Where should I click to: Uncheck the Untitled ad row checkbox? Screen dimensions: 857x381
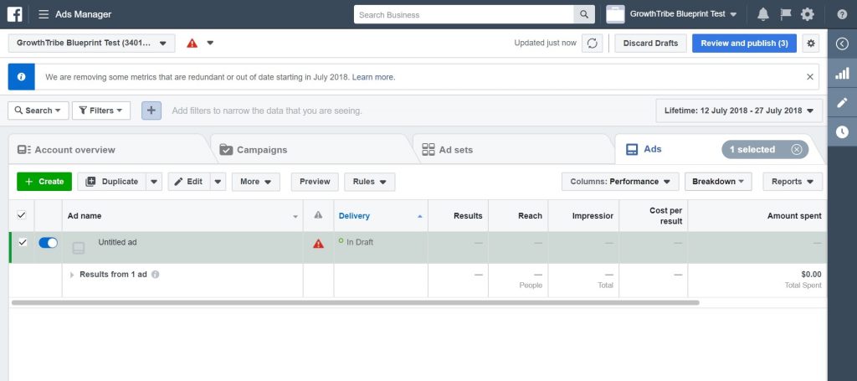(x=23, y=243)
